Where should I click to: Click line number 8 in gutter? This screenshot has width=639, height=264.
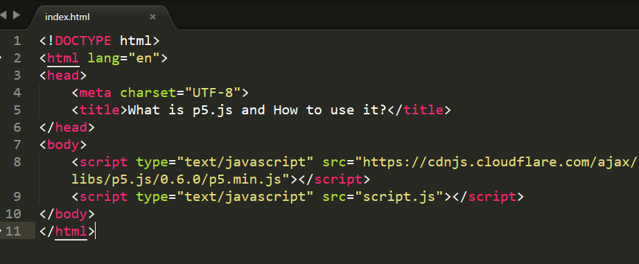coord(17,161)
